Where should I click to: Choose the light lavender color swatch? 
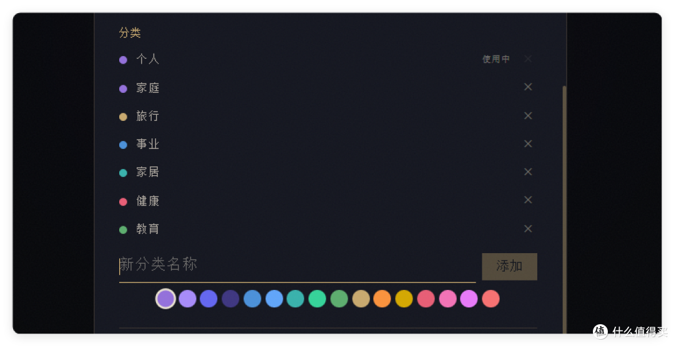pyautogui.click(x=187, y=299)
